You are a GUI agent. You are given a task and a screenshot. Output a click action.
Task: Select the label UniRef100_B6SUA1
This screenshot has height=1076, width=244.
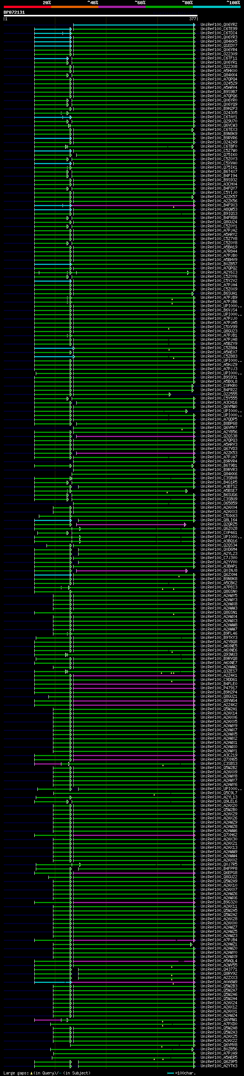click(x=218, y=294)
